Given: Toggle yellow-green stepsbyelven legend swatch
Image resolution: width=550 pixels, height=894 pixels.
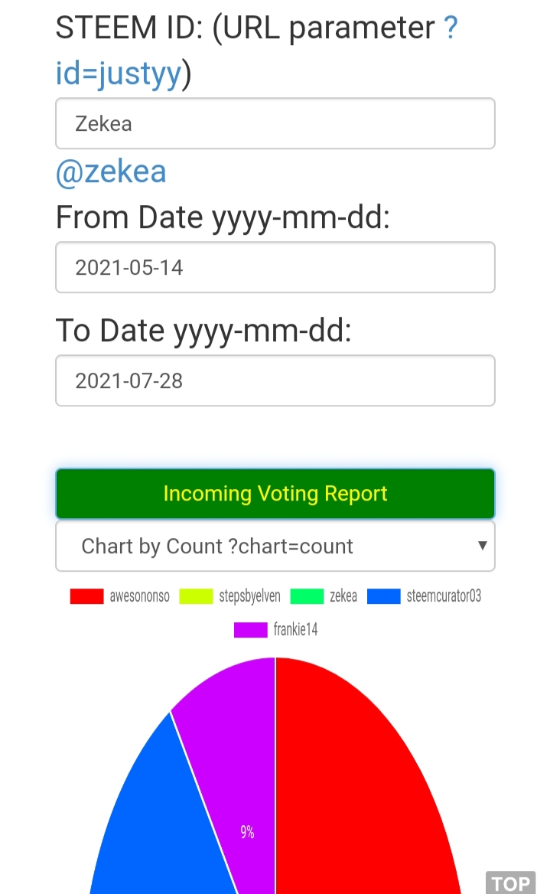Looking at the screenshot, I should point(196,596).
